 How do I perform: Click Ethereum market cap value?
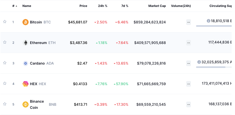pos(150,43)
